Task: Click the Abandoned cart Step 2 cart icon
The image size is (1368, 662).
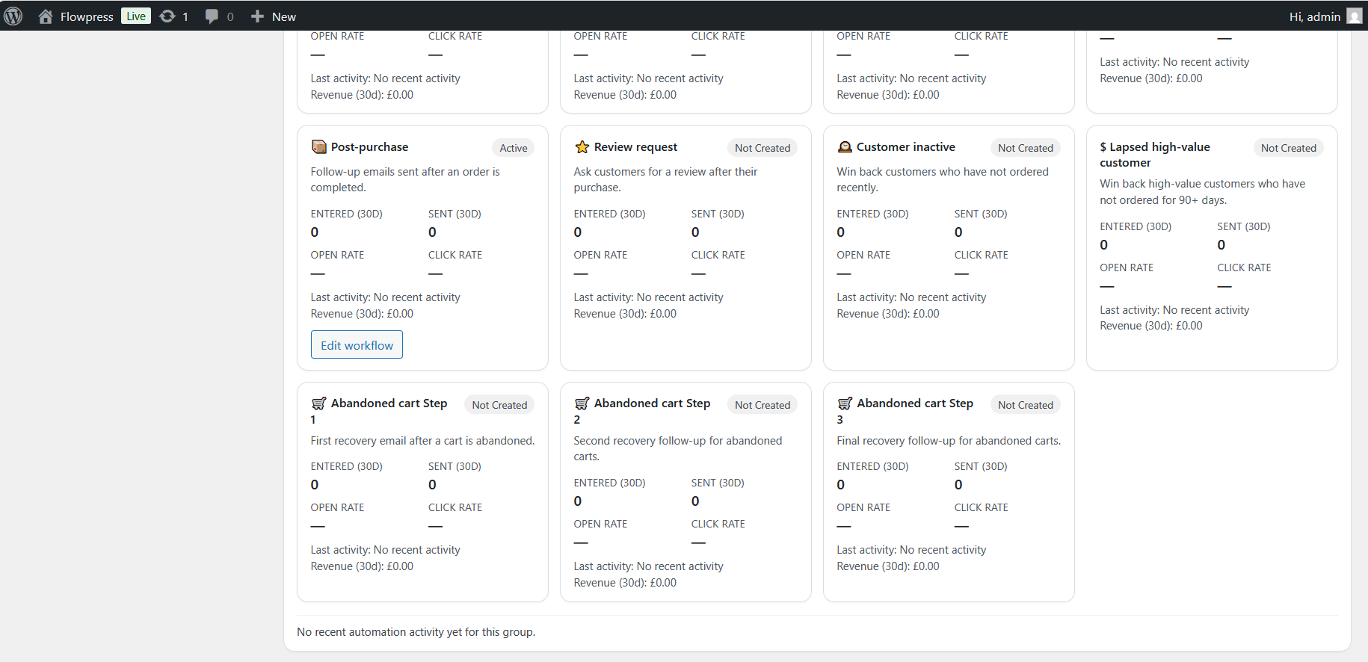Action: pyautogui.click(x=582, y=403)
